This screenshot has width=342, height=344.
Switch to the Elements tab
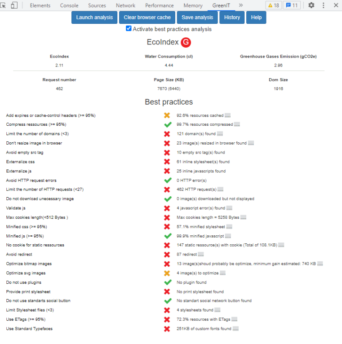click(x=40, y=5)
